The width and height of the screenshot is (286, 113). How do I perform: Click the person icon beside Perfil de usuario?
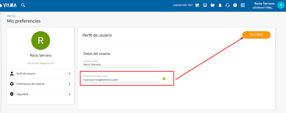point(12,74)
